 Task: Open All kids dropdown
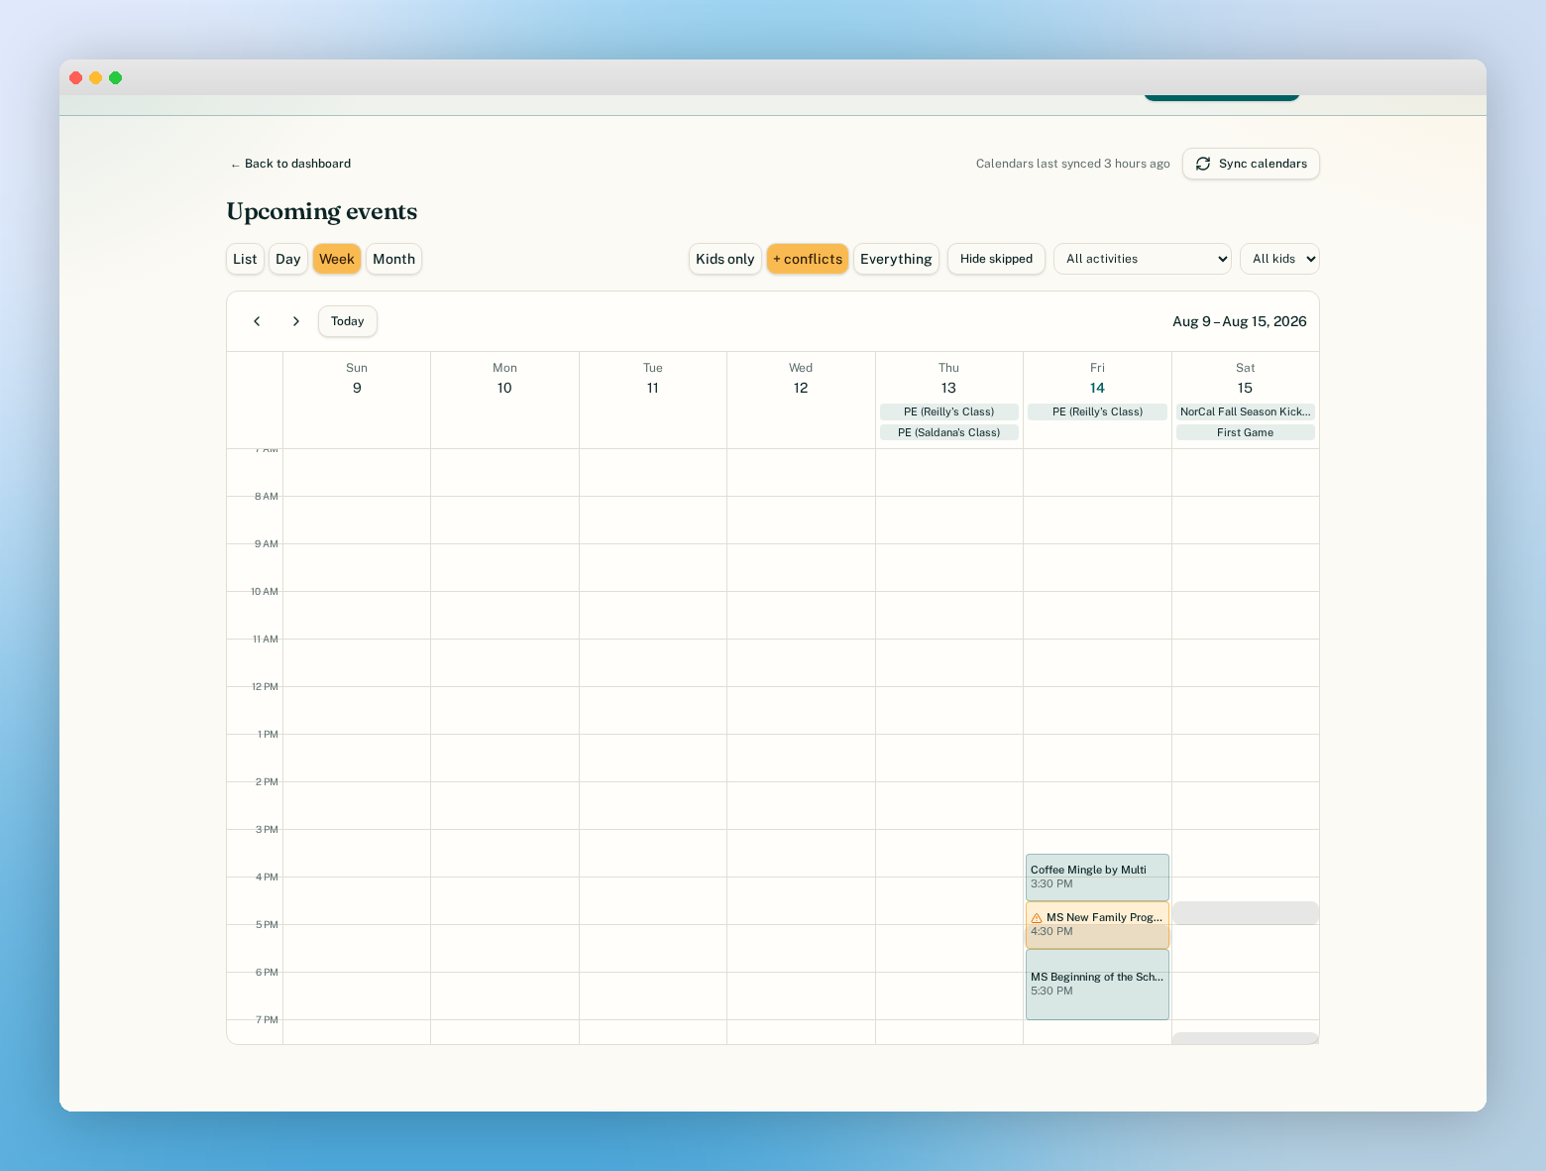click(x=1279, y=259)
